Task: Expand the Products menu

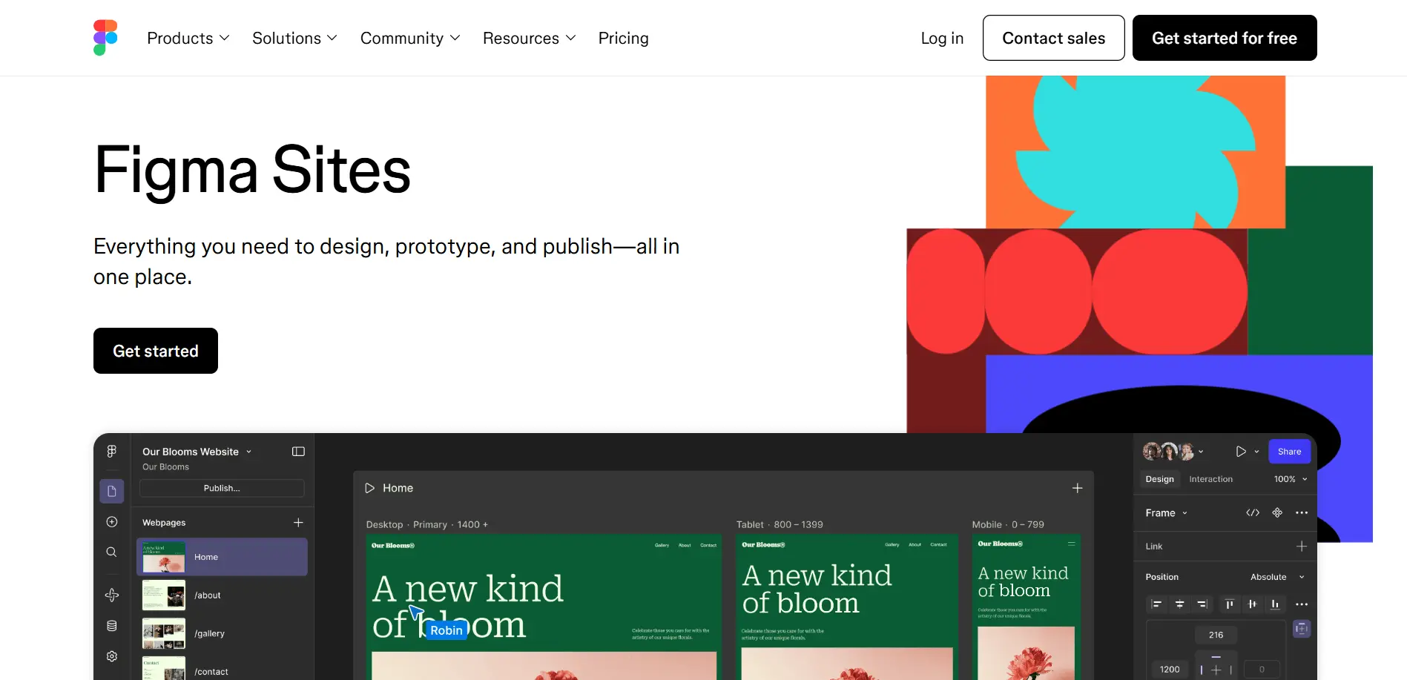Action: coord(188,38)
